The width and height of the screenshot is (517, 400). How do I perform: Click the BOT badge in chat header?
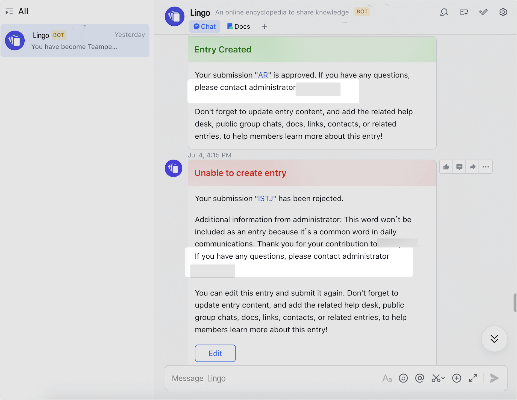click(362, 12)
